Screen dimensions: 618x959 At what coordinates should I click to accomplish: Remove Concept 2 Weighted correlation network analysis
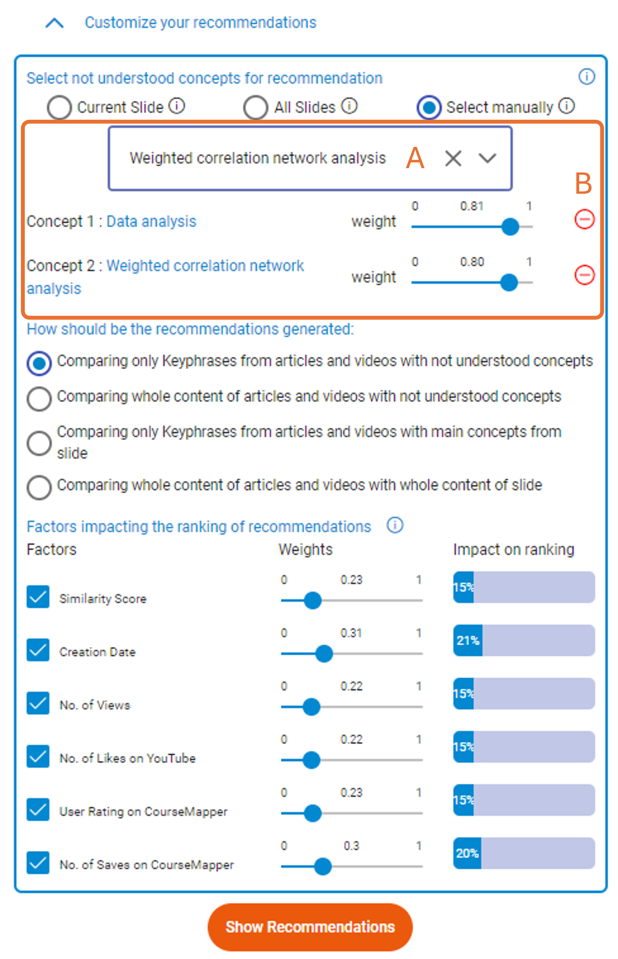pos(584,275)
